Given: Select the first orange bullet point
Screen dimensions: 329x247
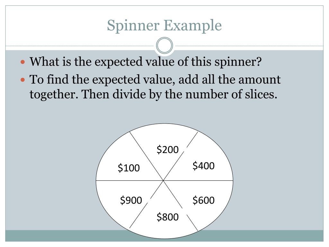Looking at the screenshot, I should click(23, 62).
